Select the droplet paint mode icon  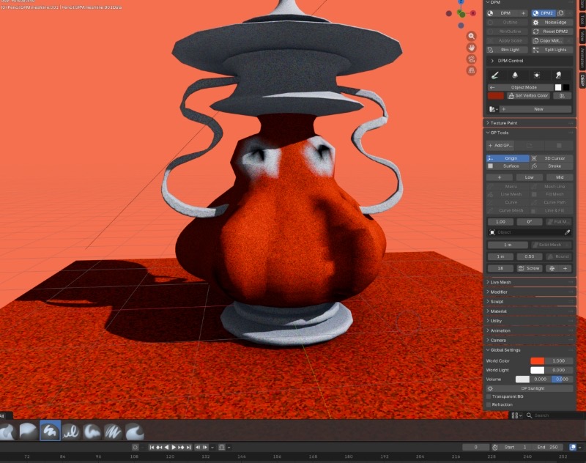515,75
